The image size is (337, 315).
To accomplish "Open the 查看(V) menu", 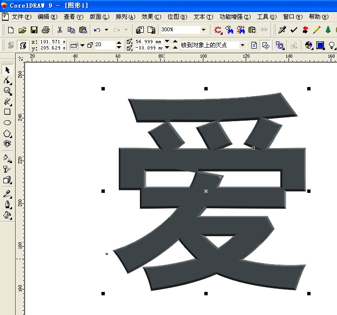I will point(74,17).
